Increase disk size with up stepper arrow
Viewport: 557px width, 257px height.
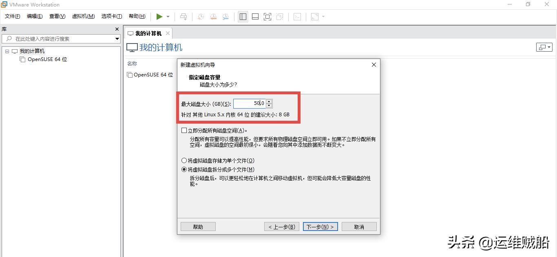pos(269,102)
